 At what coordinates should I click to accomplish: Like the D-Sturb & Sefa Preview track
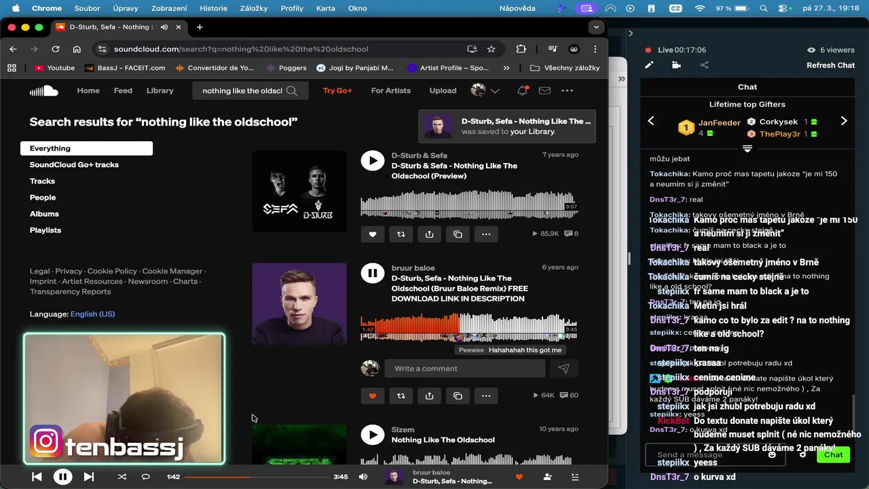tap(372, 234)
